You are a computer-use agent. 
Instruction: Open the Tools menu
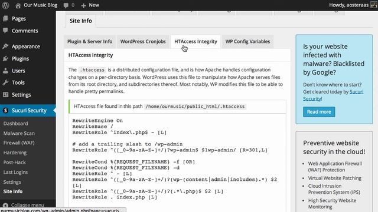pyautogui.click(x=18, y=82)
